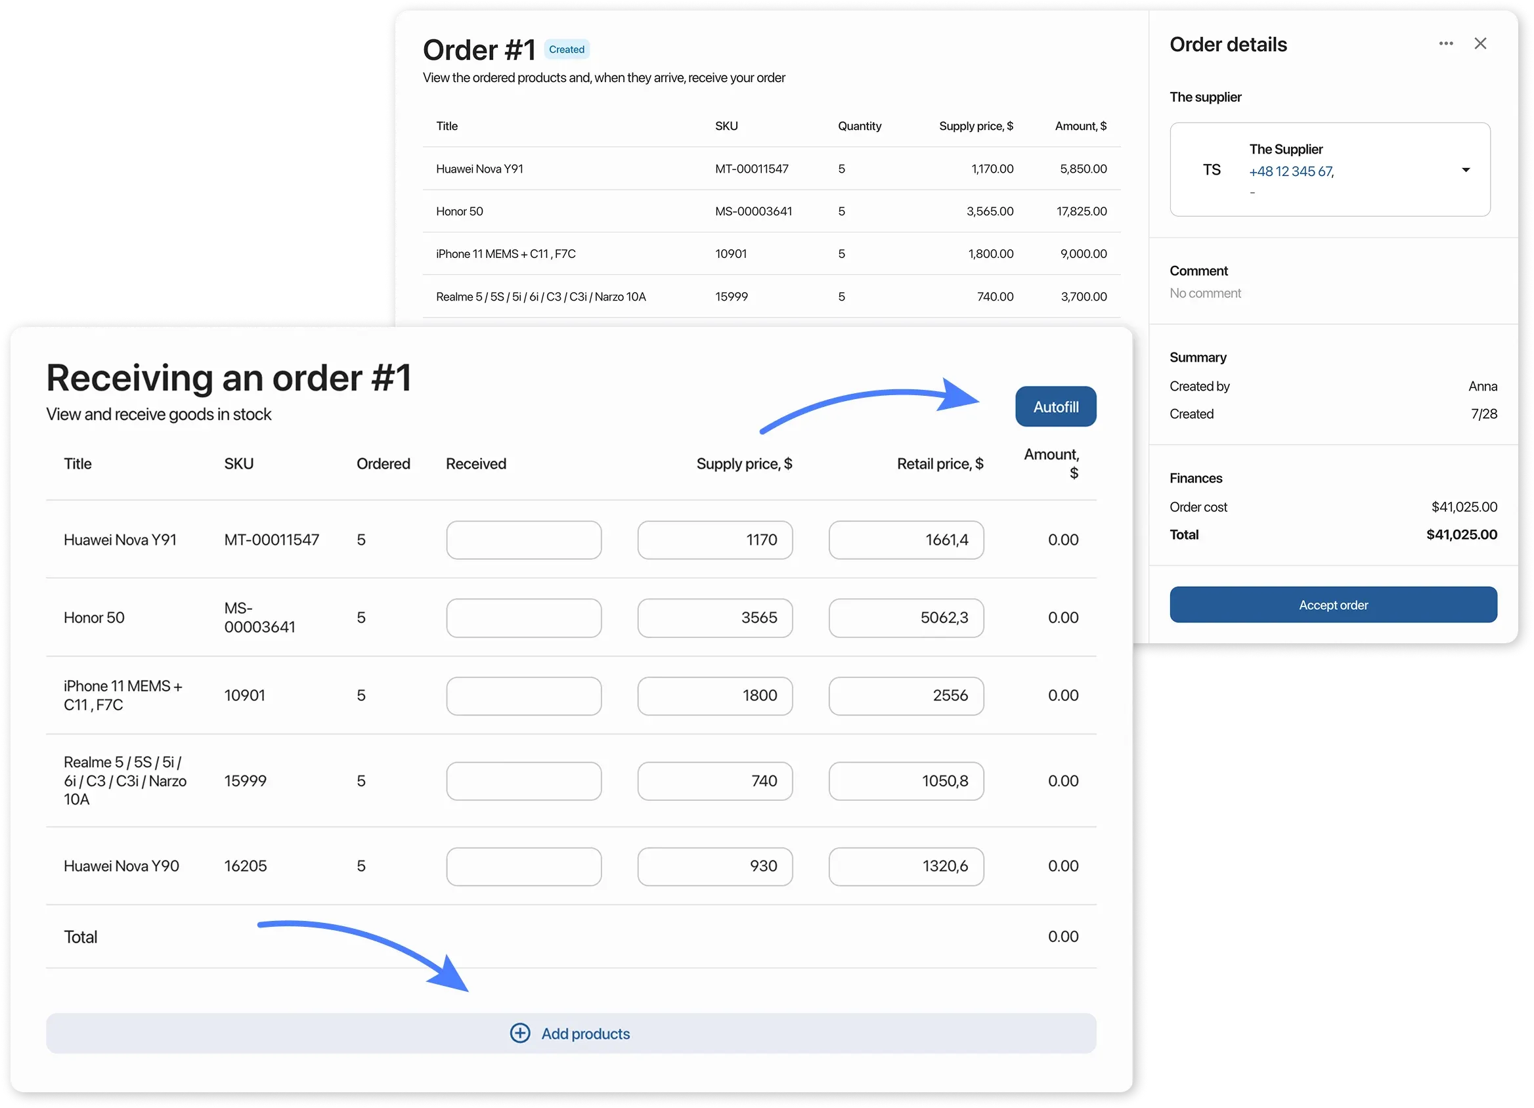Click the TS supplier avatar
This screenshot has height=1108, width=1534.
point(1212,171)
